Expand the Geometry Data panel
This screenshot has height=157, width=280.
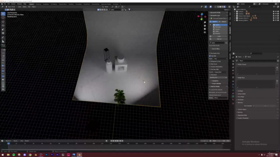pos(242,115)
